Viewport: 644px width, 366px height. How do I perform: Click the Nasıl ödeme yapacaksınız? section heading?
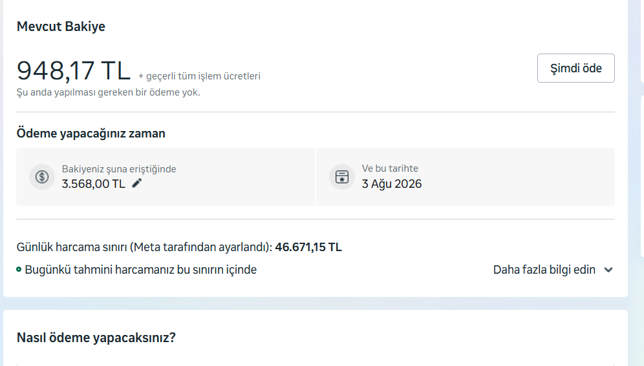[96, 338]
